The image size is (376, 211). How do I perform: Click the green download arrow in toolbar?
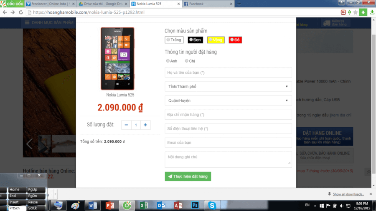coord(363,12)
